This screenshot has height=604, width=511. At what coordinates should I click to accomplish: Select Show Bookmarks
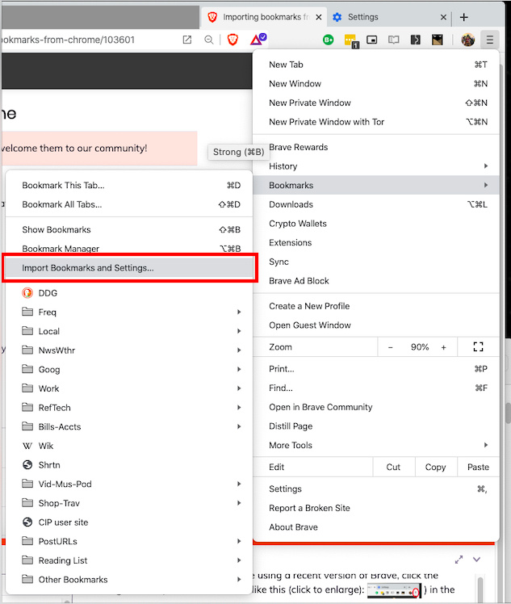tap(129, 229)
